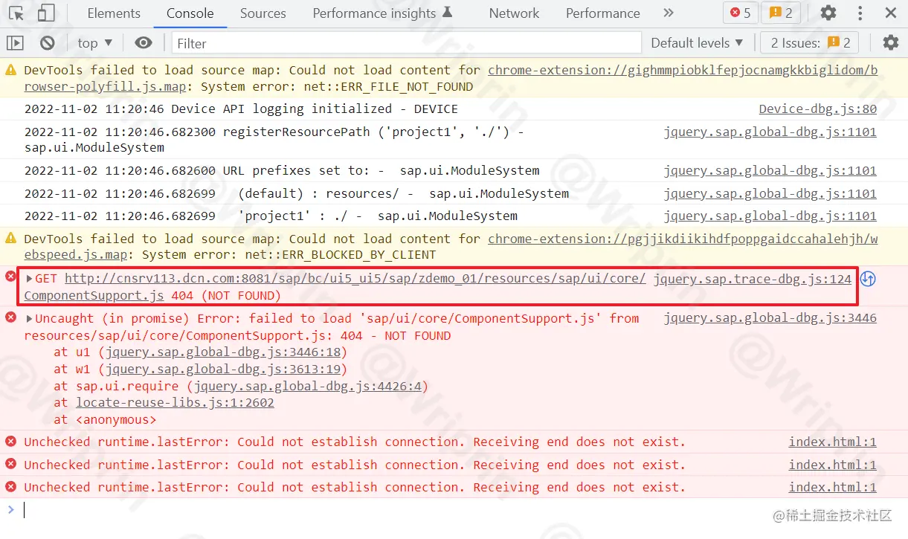Screen dimensions: 908x539
Task: Open the 2 Issues panel
Action: 809,42
